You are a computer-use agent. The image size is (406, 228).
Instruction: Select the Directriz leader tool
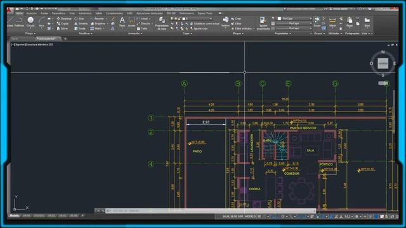tap(143, 23)
